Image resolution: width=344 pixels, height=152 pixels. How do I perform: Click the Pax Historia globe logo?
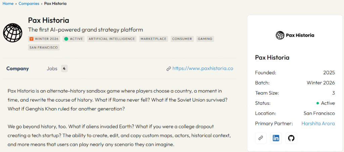(12, 33)
